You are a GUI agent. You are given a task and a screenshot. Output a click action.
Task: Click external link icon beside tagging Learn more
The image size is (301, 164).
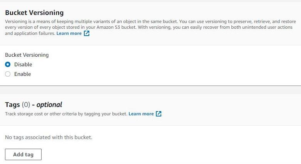159,114
